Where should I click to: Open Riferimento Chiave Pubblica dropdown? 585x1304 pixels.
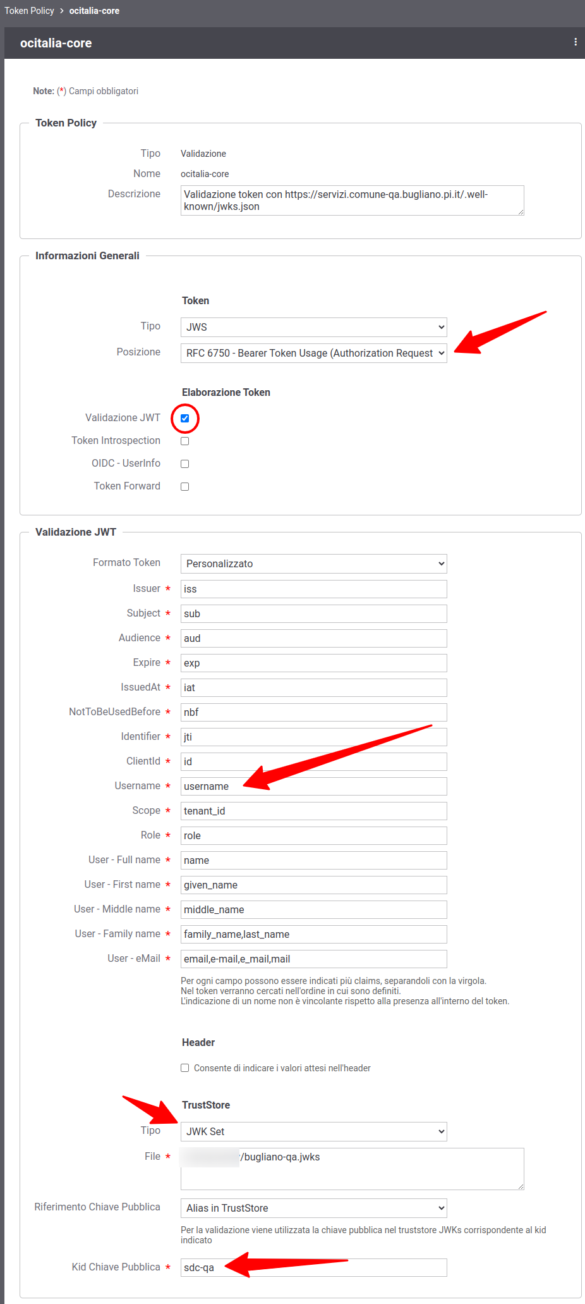[313, 1208]
